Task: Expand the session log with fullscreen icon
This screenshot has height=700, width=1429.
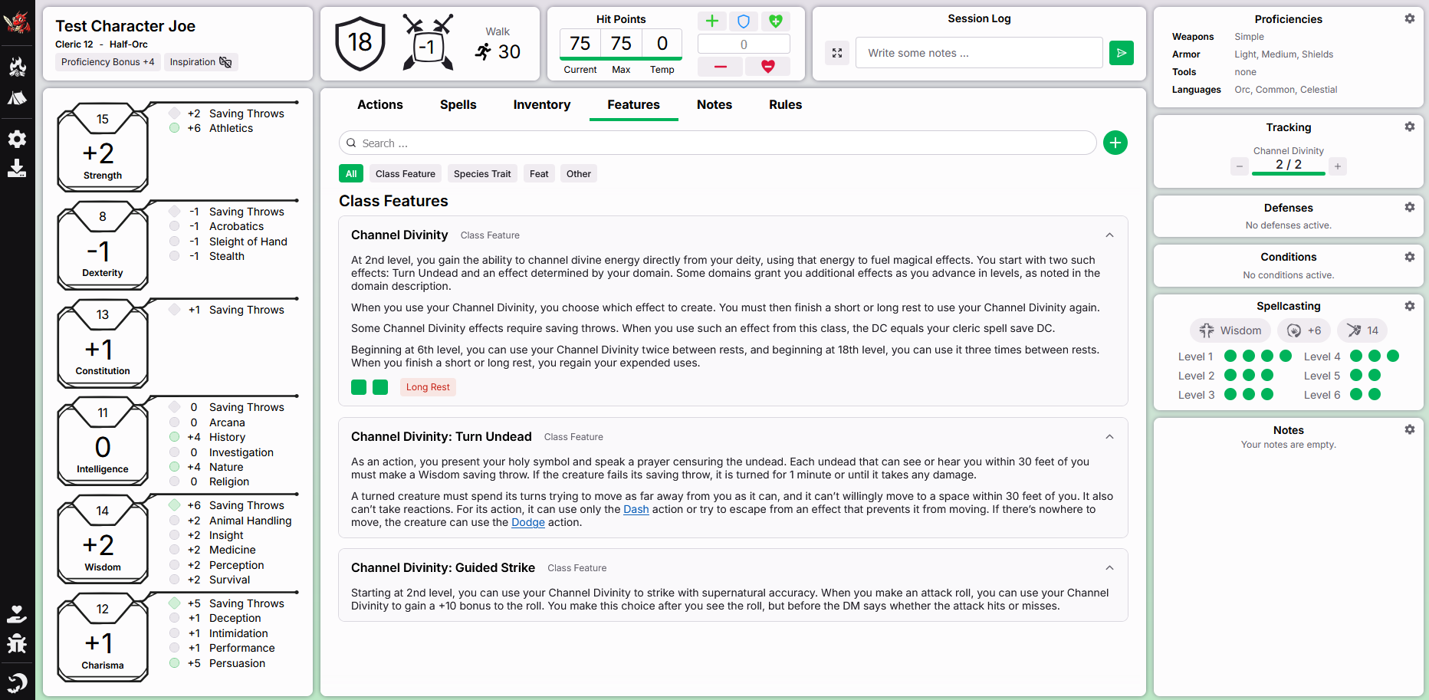Action: click(837, 53)
